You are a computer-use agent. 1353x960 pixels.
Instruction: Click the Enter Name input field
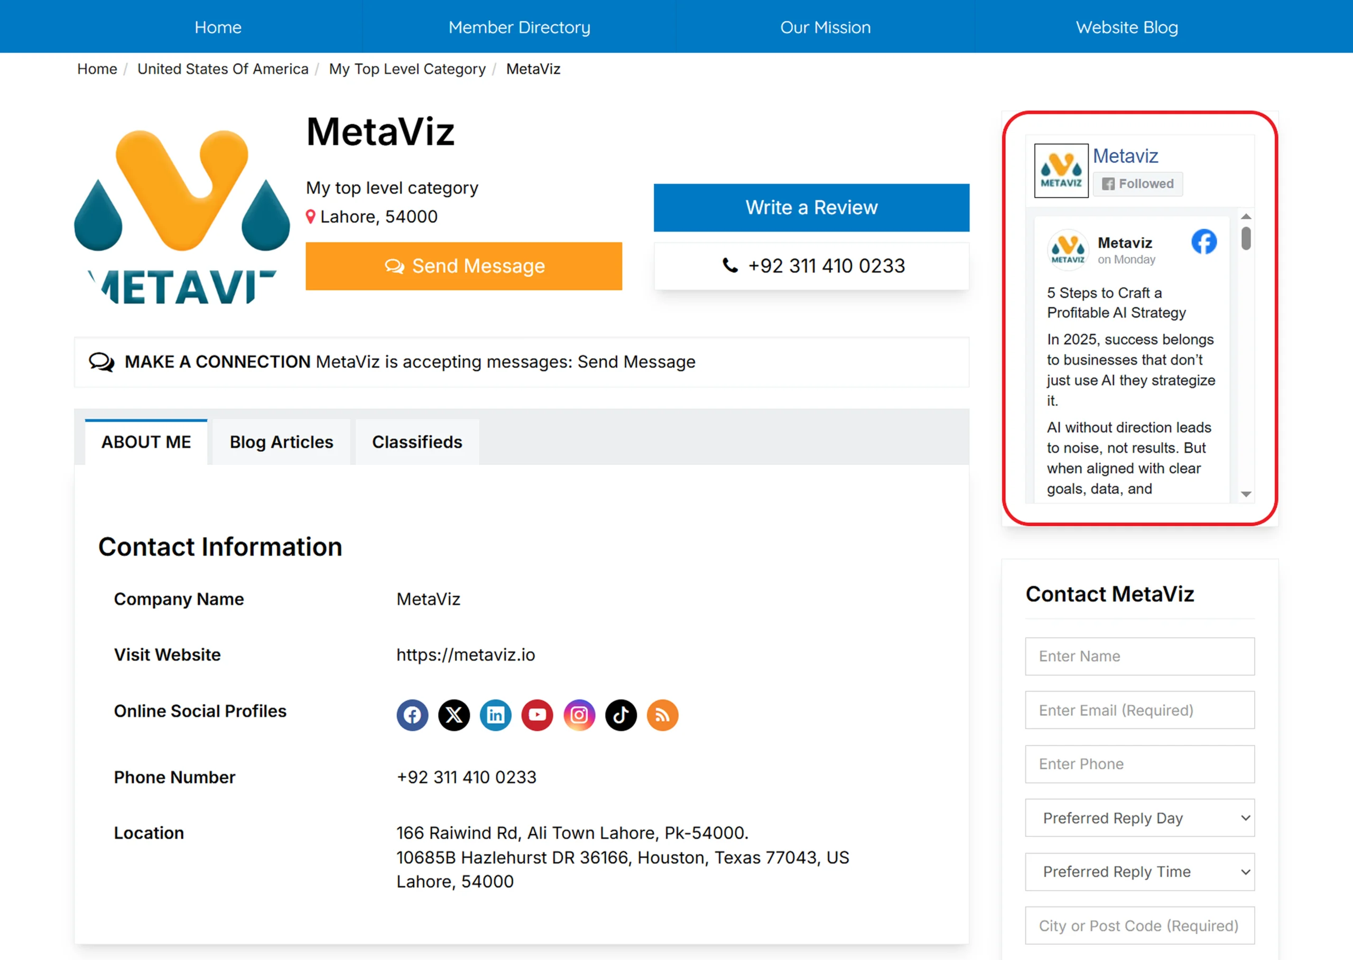[1139, 656]
